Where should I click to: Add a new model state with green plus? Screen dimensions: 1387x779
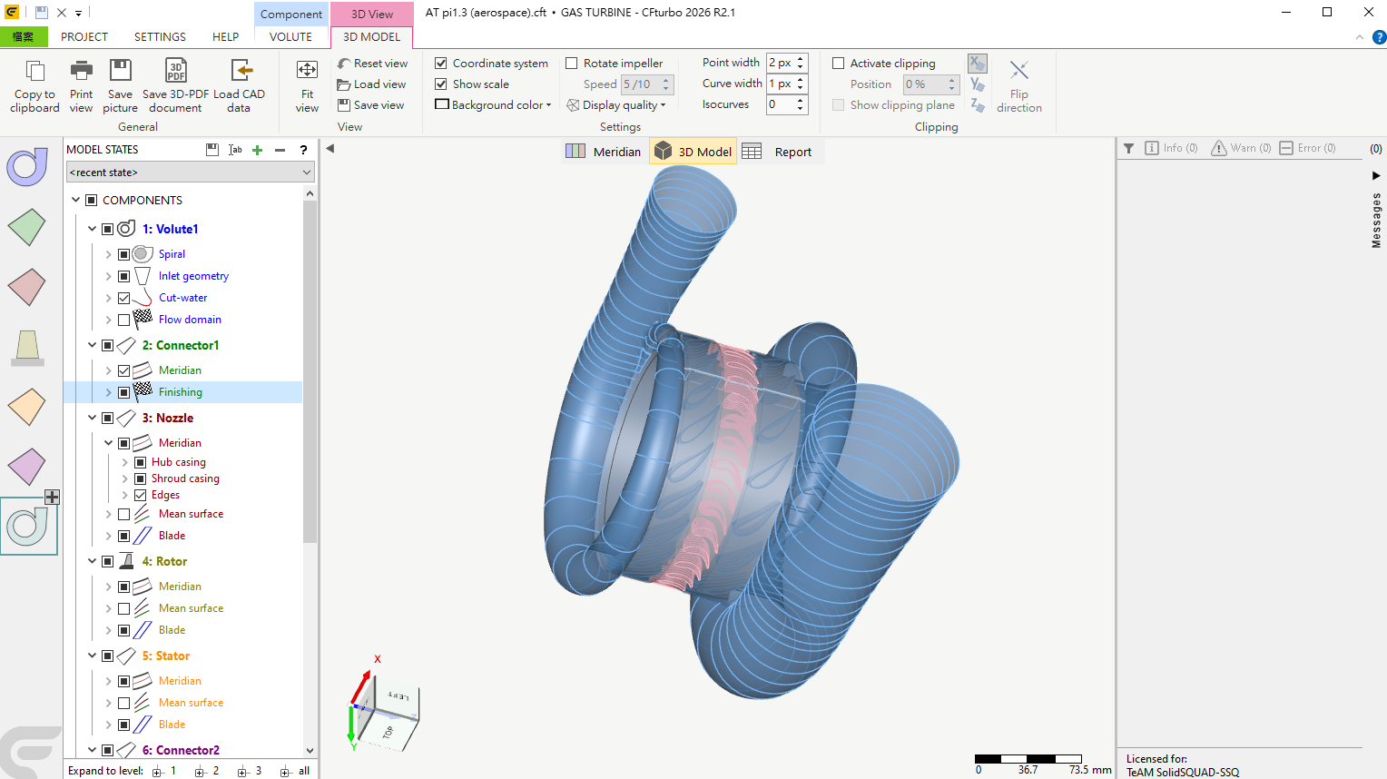point(258,150)
